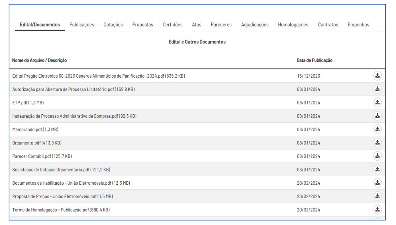Click the Orçamento.pdf (413,9 KB) file name
The image size is (396, 225).
tap(37, 143)
